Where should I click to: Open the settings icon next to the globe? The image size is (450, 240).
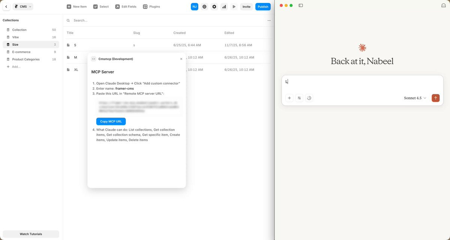tap(214, 7)
